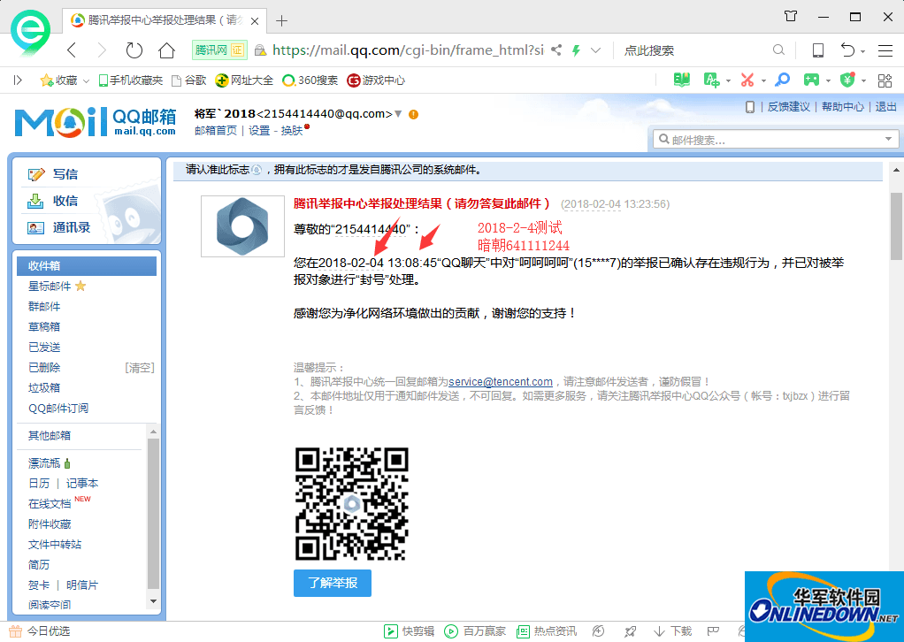Click 清空 next to 已删除
Screen dimensions: 904x642
pos(140,368)
